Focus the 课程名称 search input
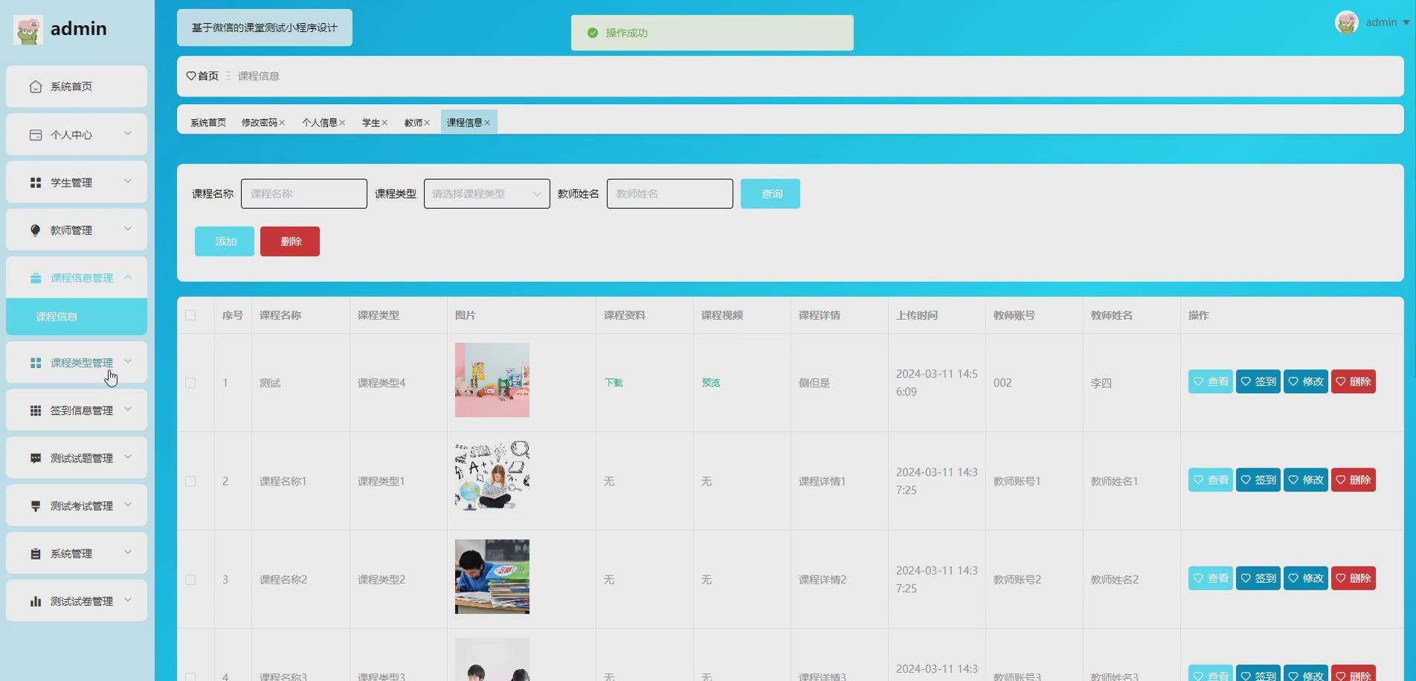 [304, 193]
